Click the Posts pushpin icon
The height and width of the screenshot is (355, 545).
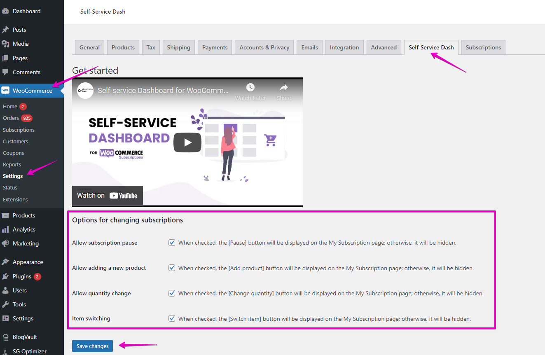pos(5,30)
